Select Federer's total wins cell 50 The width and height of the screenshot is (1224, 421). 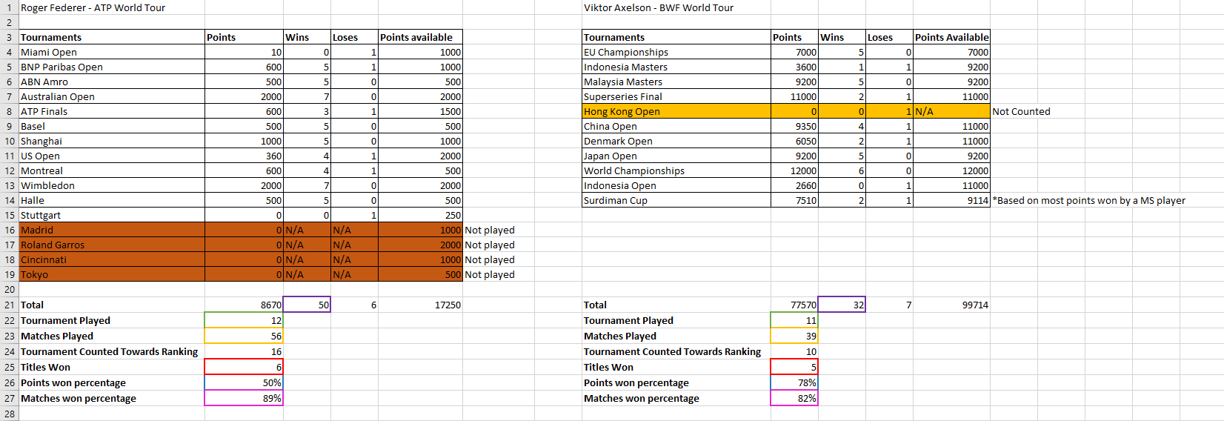[x=307, y=305]
